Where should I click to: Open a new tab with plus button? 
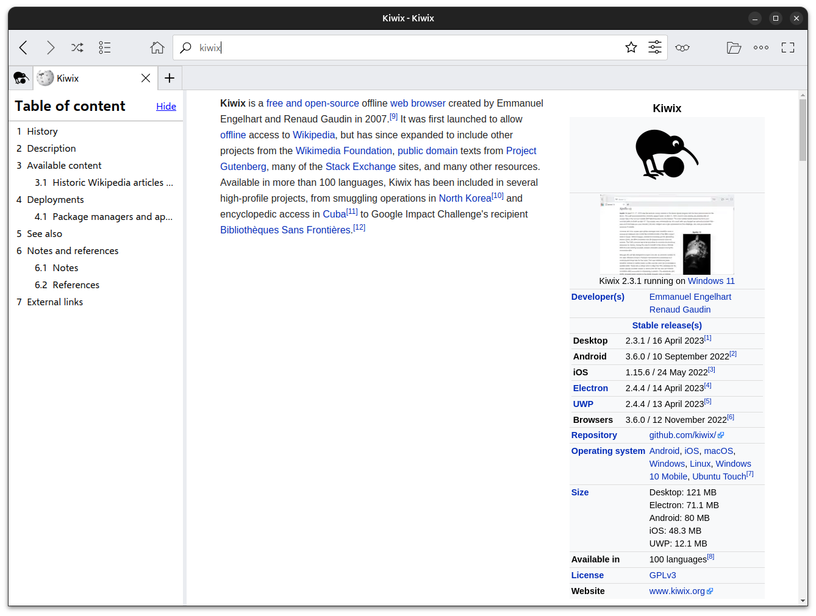(x=170, y=78)
